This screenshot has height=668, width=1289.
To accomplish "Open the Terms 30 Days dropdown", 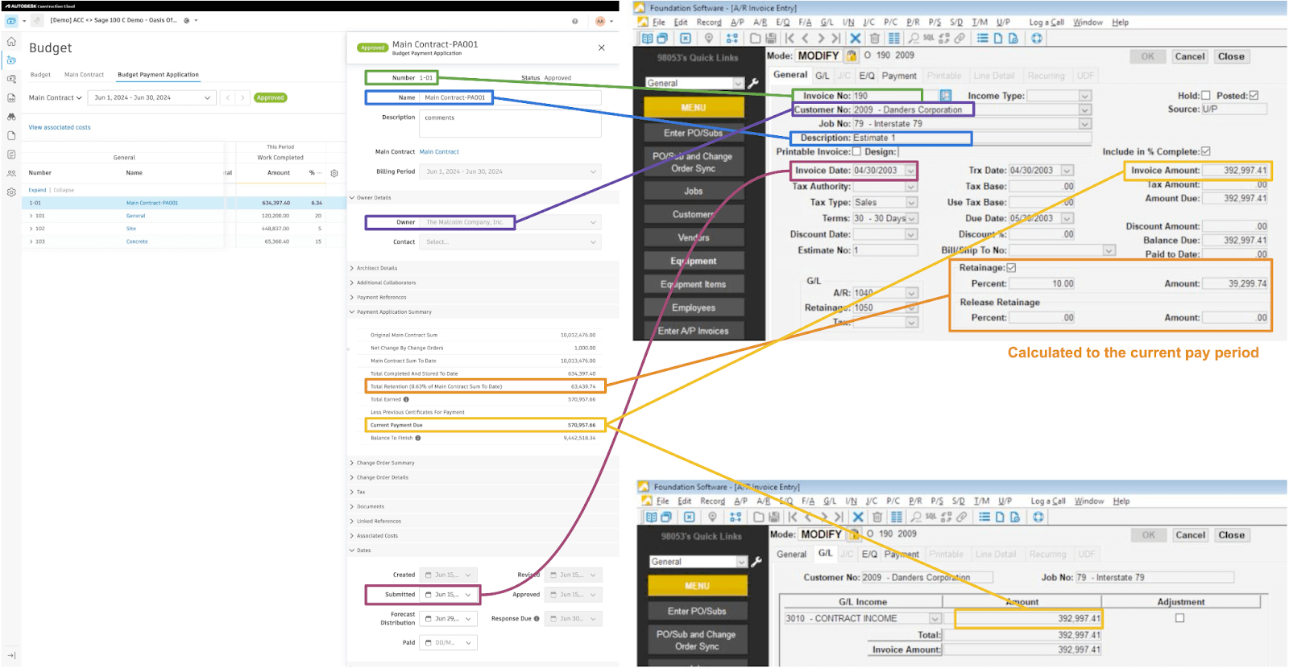I will coord(912,218).
